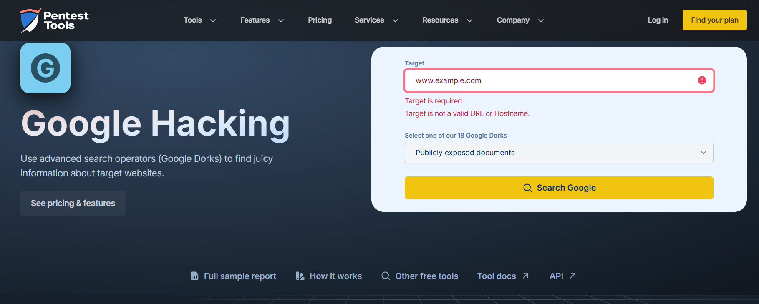Click the external arrow icon next to API
This screenshot has height=304, width=759.
coord(573,276)
